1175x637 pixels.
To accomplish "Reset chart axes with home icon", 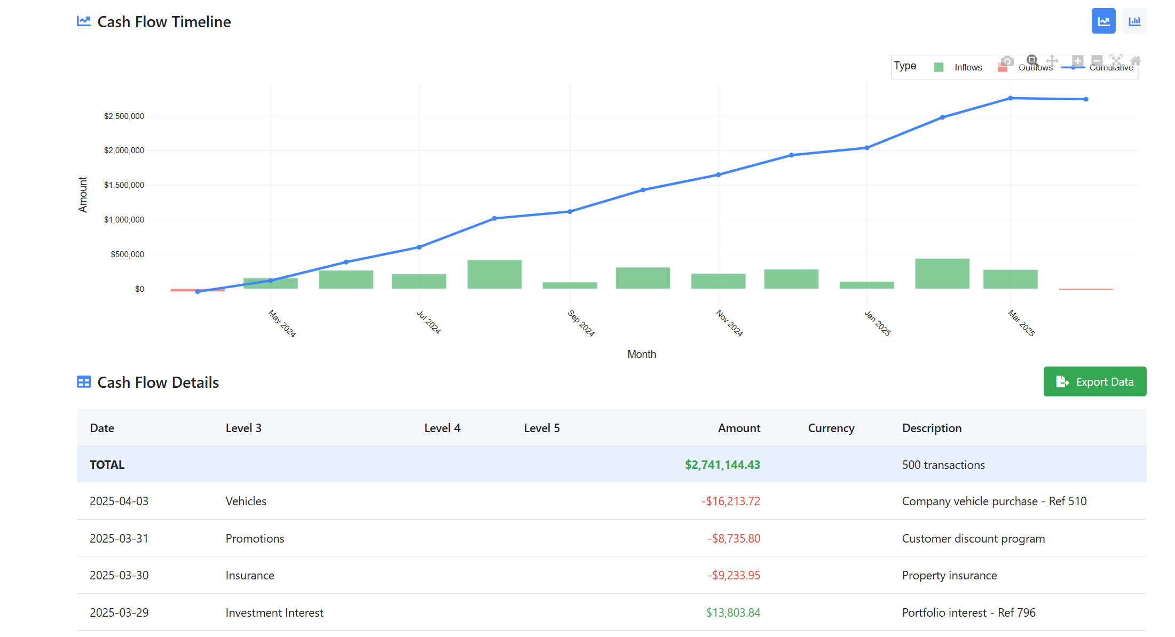I will pyautogui.click(x=1135, y=61).
